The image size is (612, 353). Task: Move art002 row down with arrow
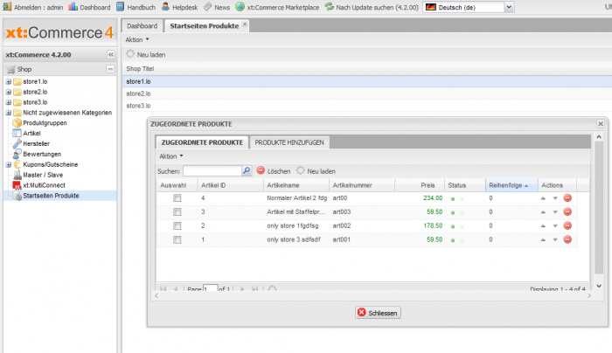tap(555, 225)
